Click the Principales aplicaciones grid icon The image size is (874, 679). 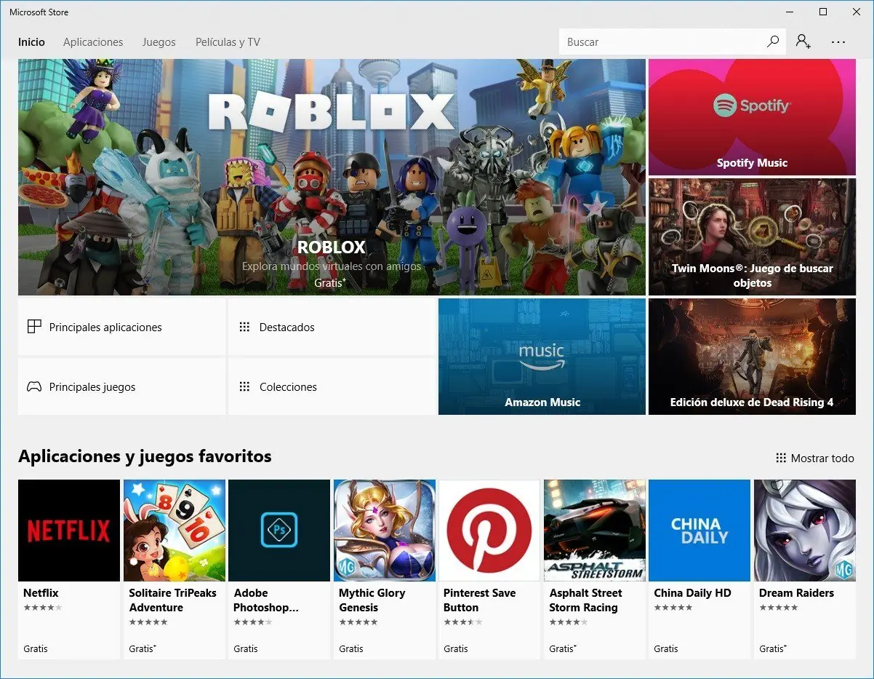pos(34,327)
